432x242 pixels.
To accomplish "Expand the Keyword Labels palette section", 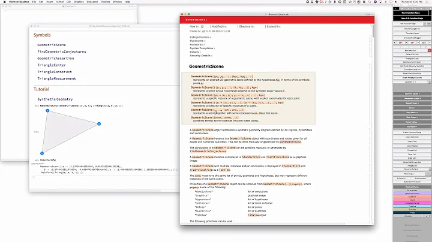I will point(412,94).
